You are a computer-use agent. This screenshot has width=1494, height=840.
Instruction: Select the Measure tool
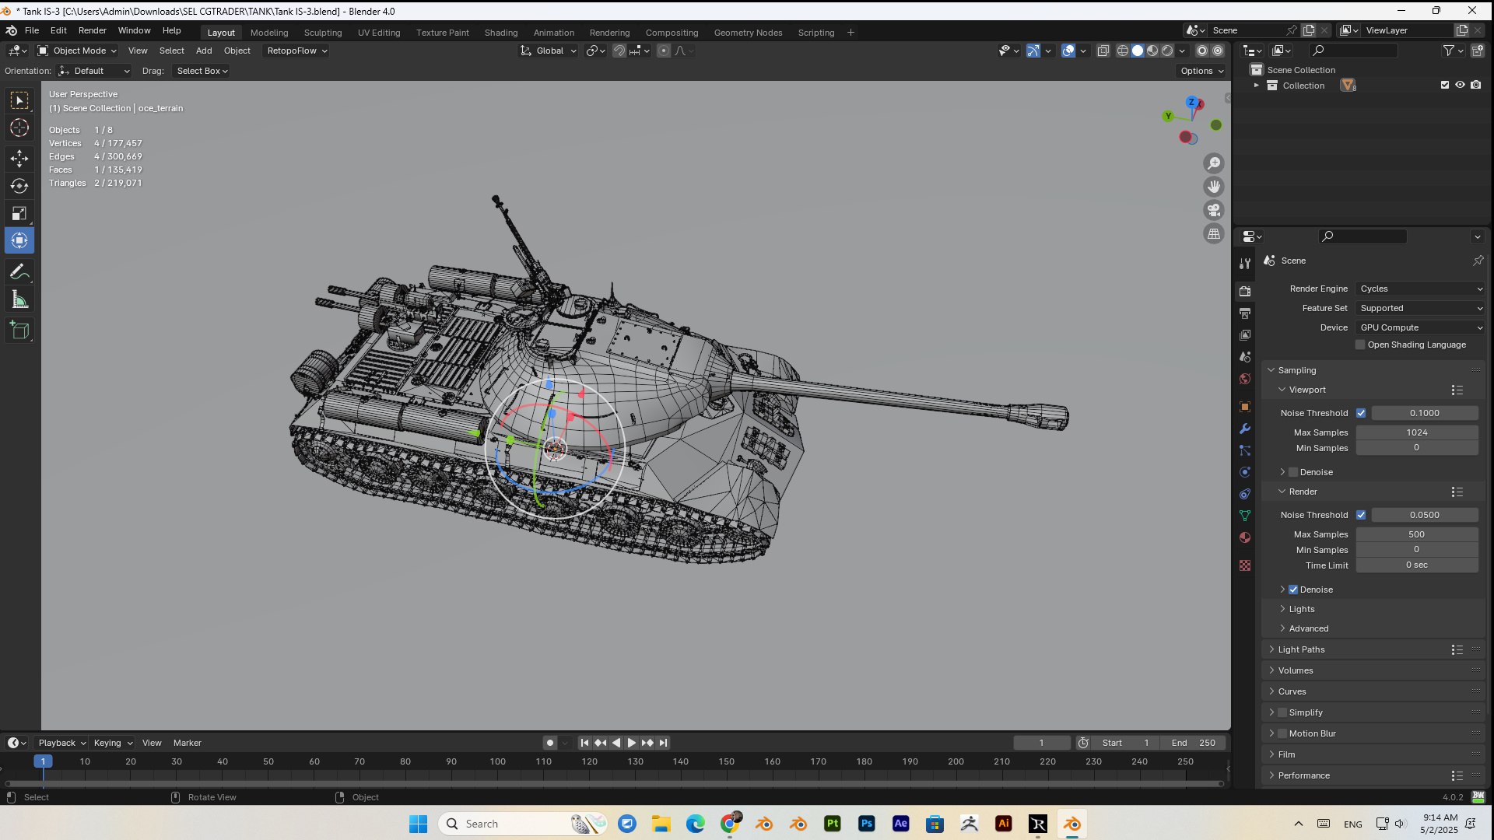click(19, 299)
